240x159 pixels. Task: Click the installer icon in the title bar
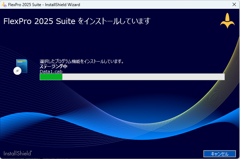pos(4,5)
